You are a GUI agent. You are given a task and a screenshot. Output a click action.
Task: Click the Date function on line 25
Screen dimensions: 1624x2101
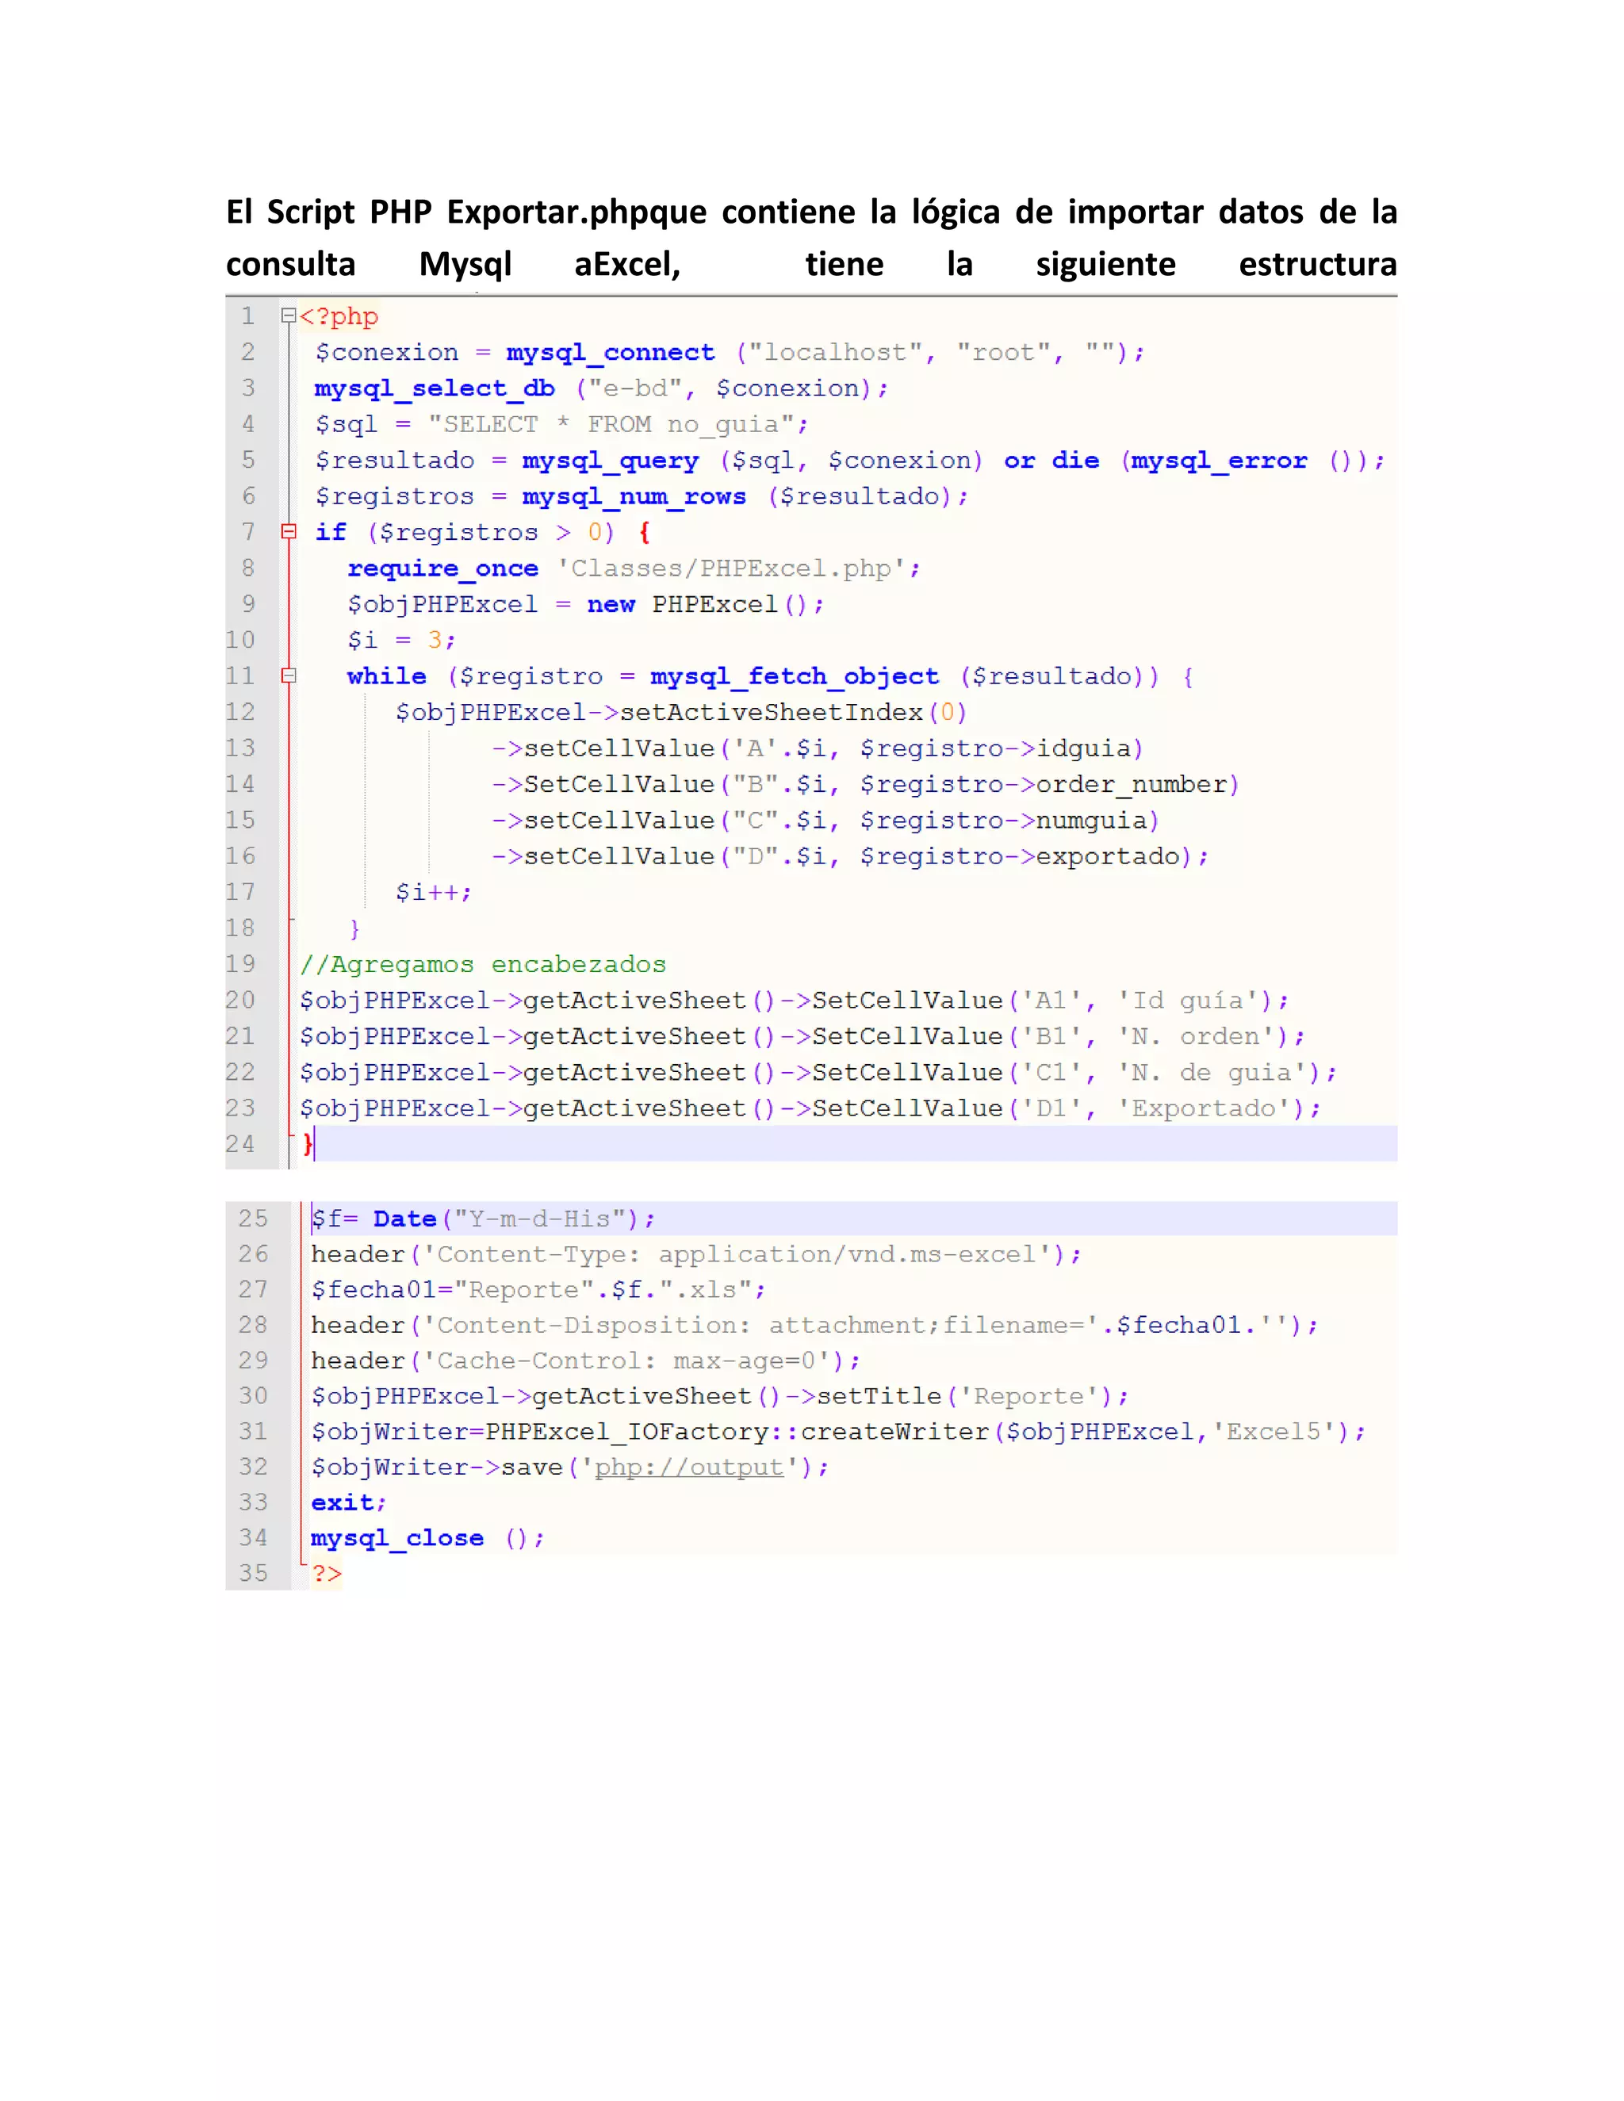[x=404, y=1219]
